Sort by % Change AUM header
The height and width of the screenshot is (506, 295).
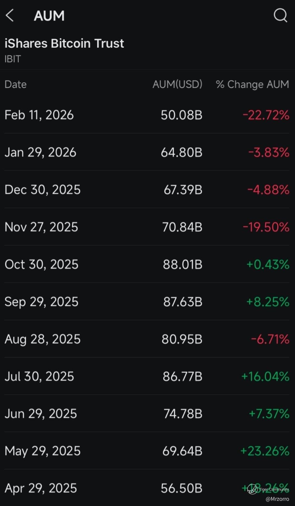click(x=252, y=84)
